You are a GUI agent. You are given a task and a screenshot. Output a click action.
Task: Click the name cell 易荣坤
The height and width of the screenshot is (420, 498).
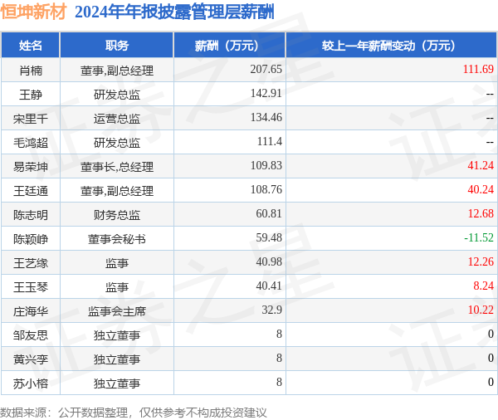(x=31, y=167)
